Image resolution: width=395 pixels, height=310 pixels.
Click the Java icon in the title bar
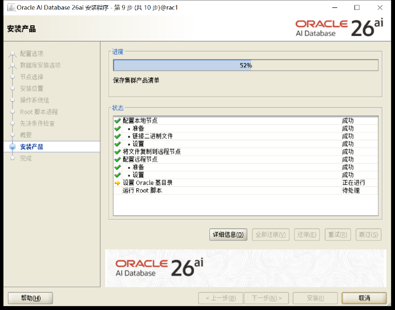(x=11, y=7)
